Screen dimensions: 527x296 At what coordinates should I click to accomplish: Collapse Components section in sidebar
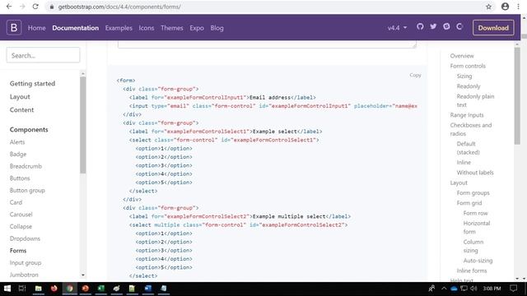pyautogui.click(x=29, y=130)
